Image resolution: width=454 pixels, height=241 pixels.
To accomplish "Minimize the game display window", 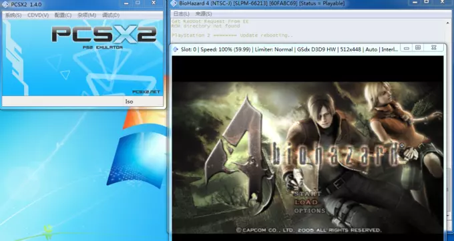I will click(x=407, y=48).
